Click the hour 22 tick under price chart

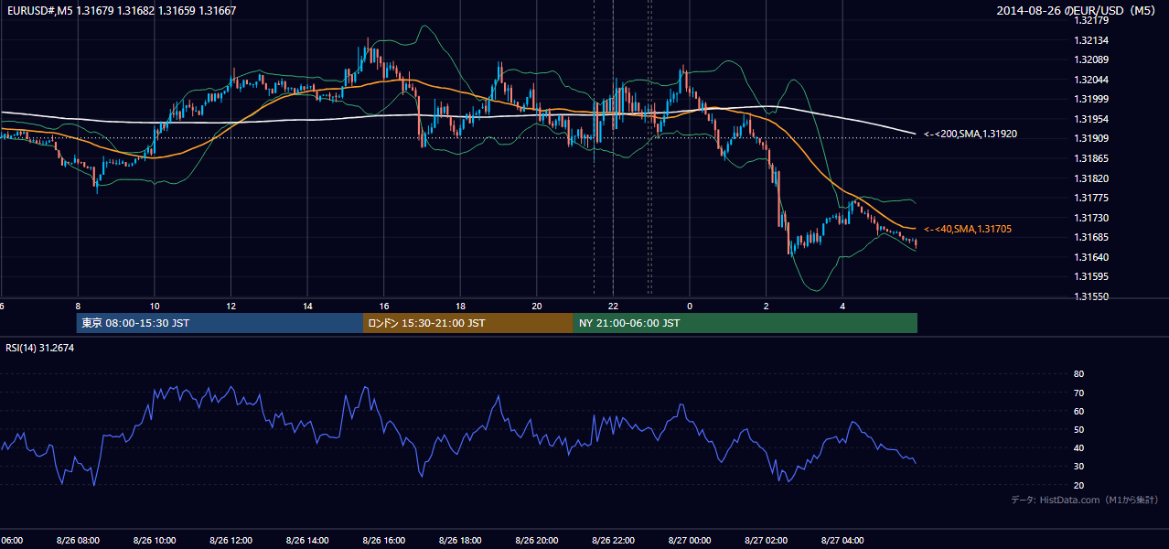pyautogui.click(x=613, y=307)
